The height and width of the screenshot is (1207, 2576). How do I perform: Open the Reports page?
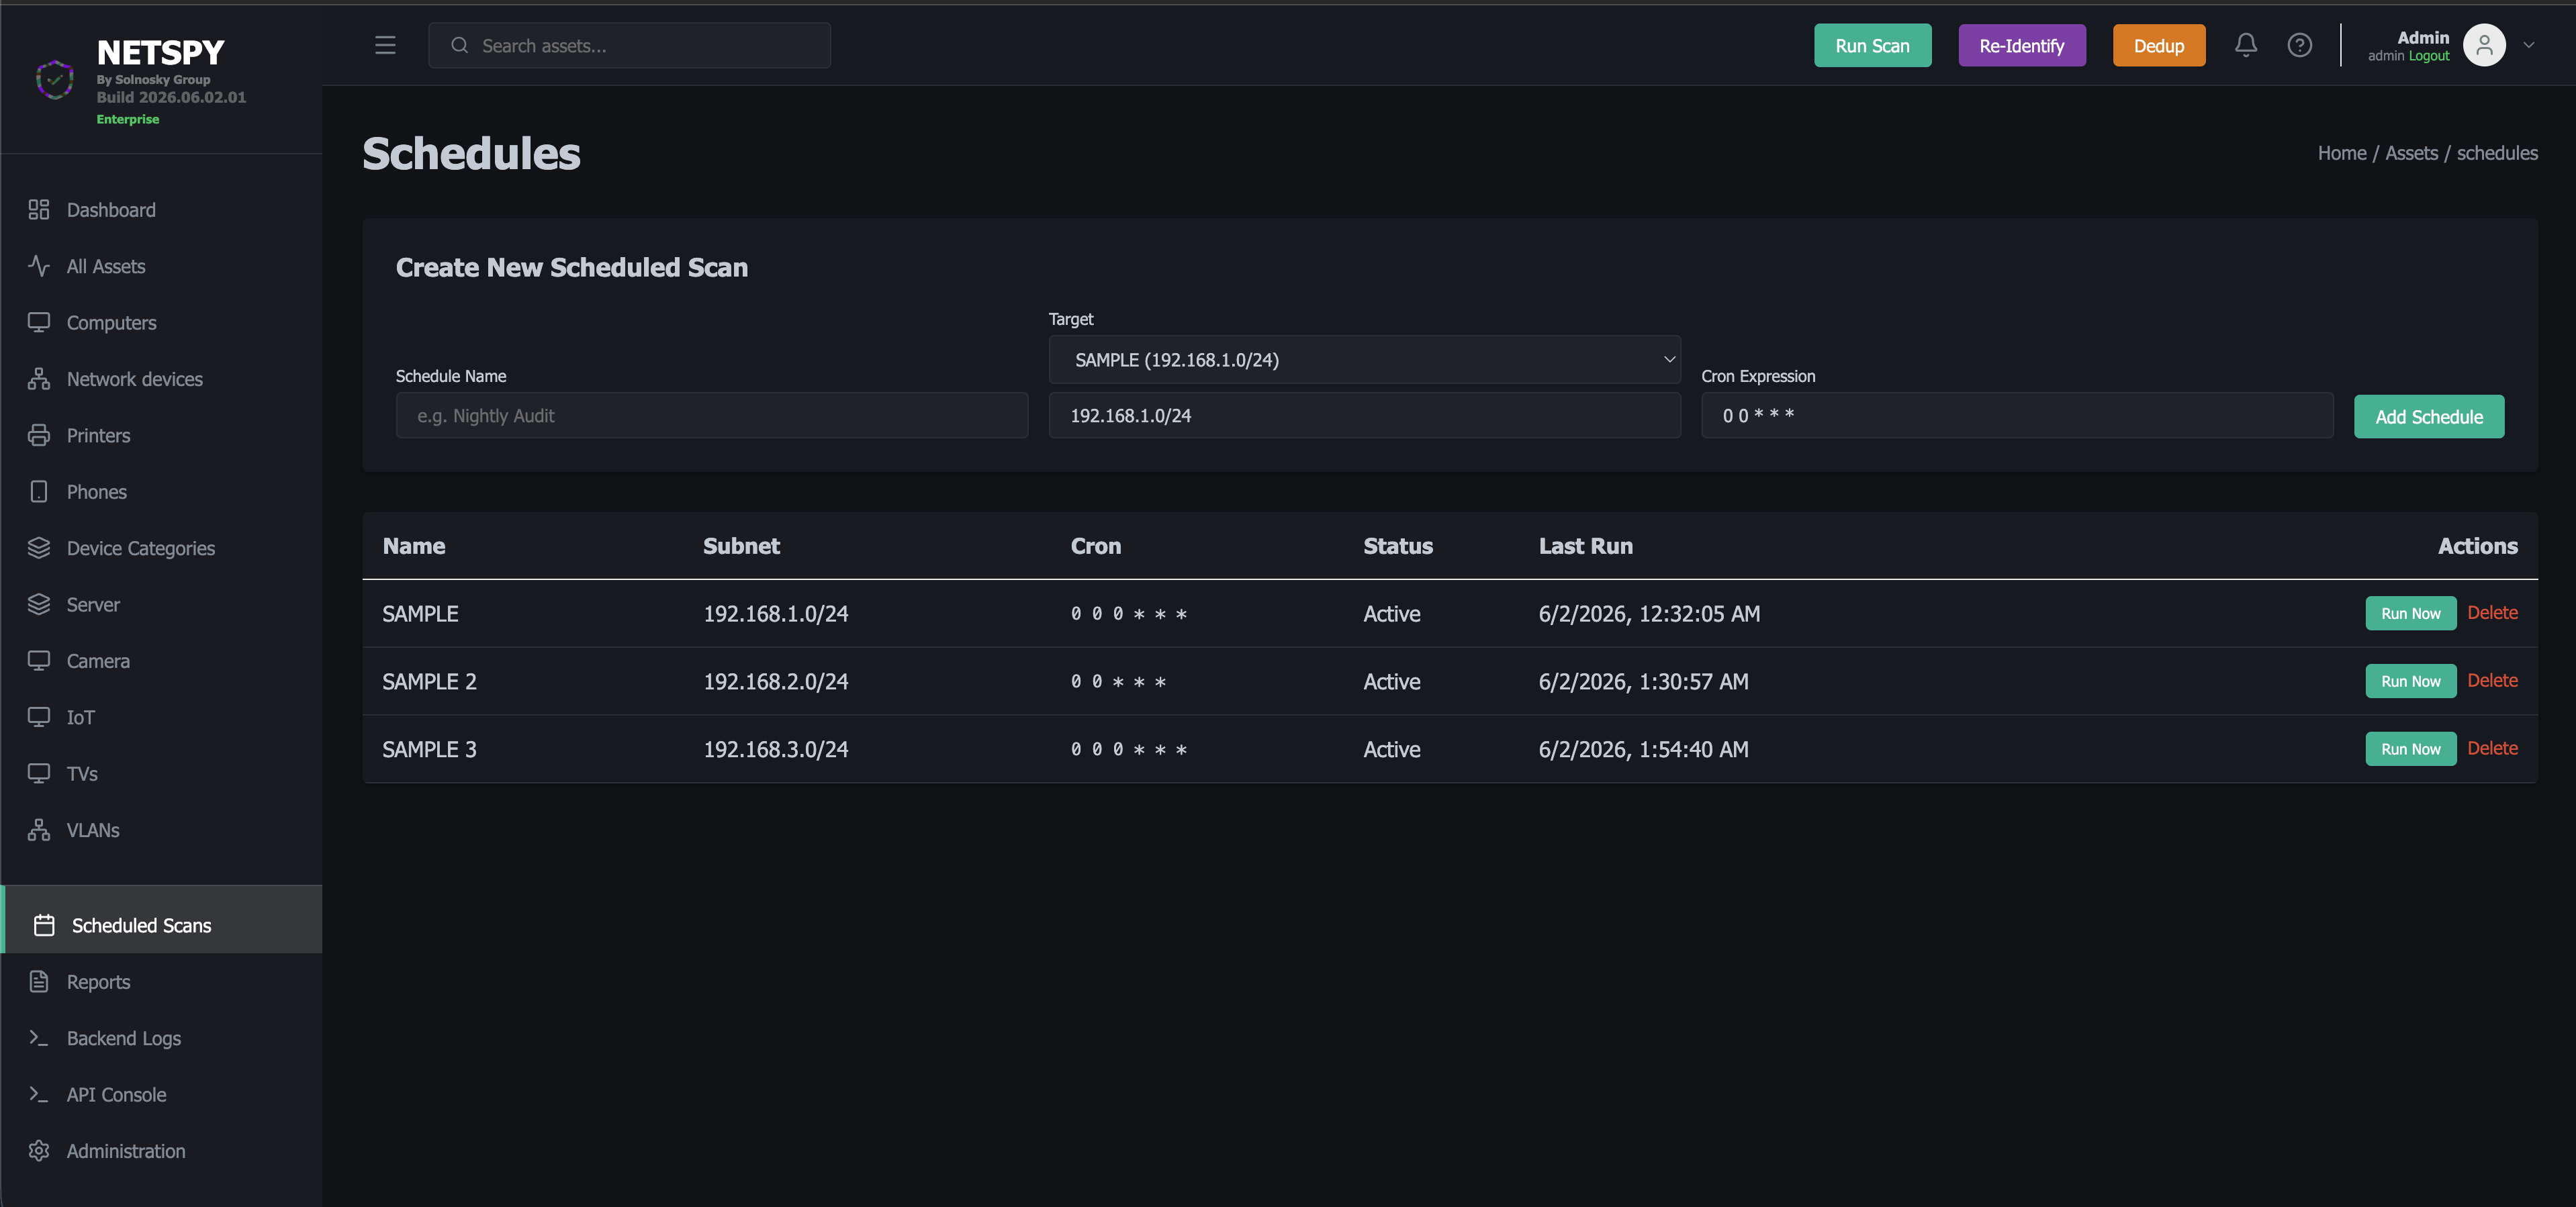[x=162, y=981]
